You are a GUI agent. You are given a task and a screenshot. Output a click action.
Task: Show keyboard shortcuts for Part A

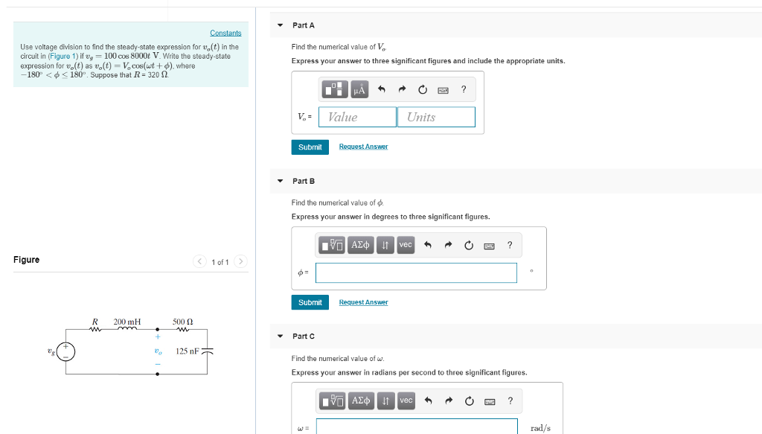(444, 90)
